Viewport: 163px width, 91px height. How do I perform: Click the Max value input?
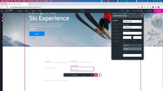pos(137,37)
